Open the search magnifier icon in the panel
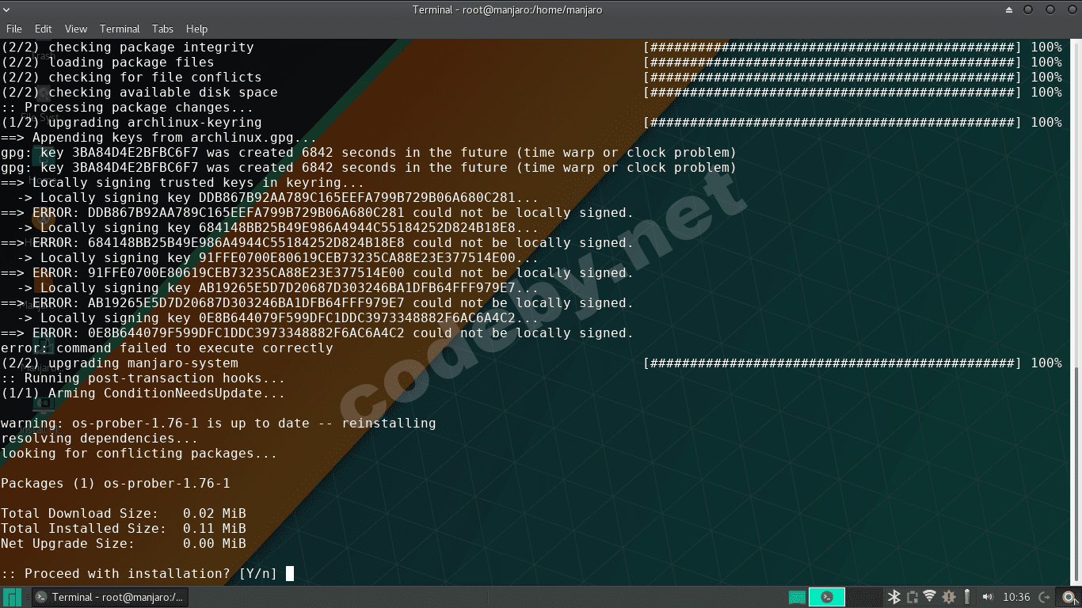Screen dimensions: 1082x608 coord(1069,597)
